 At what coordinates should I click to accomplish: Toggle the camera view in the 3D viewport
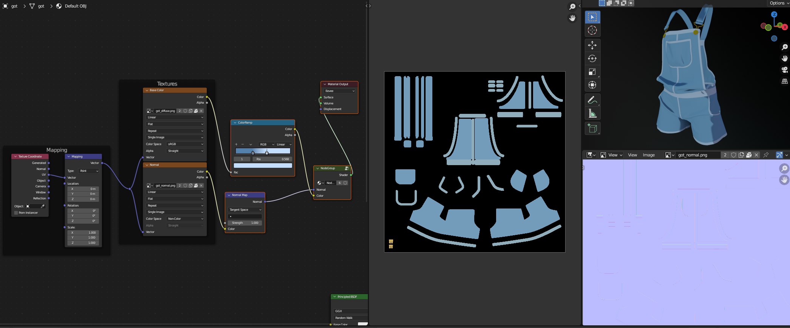pyautogui.click(x=785, y=70)
